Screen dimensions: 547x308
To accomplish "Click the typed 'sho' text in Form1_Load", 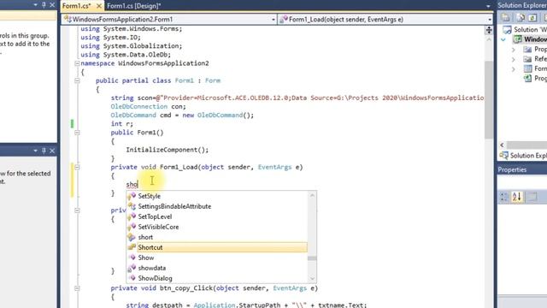I will [x=132, y=185].
